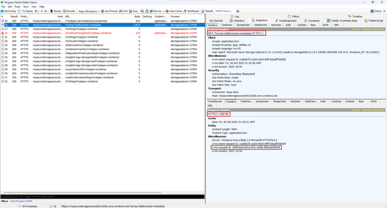Open the Statistics tab
The image size is (387, 208).
(x=237, y=21)
